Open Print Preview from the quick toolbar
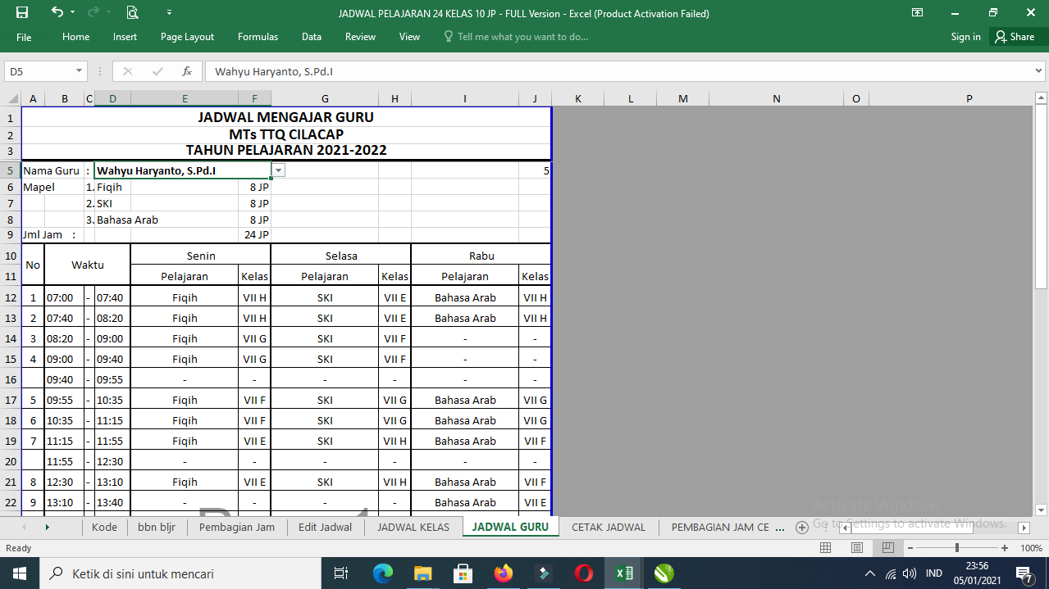 [132, 12]
